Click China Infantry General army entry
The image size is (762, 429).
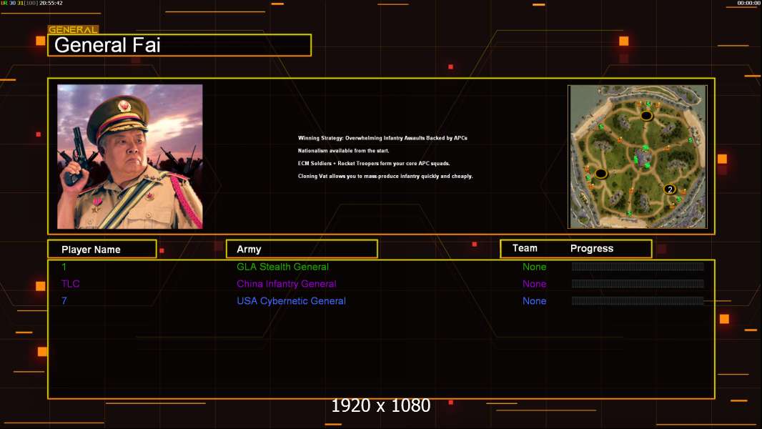286,284
